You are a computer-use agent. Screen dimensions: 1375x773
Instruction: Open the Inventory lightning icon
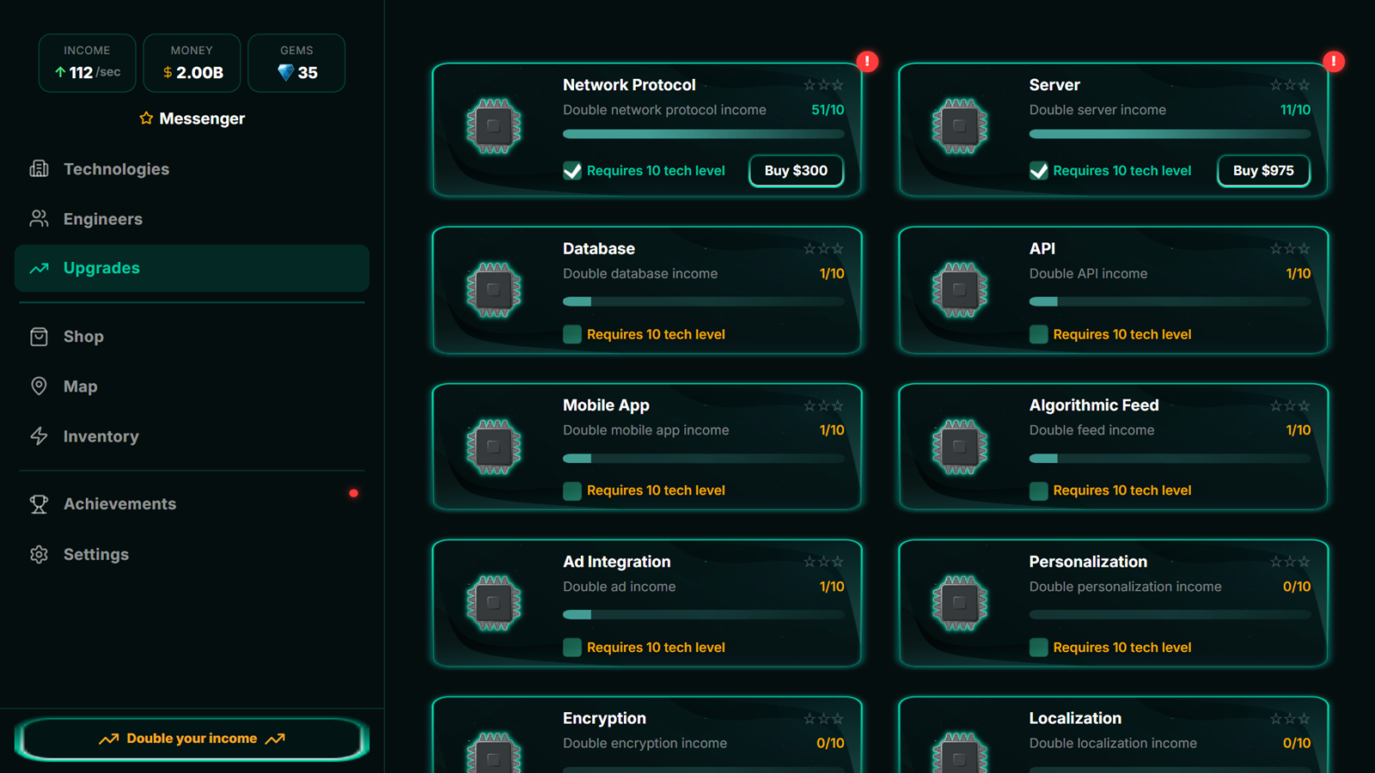pos(39,436)
